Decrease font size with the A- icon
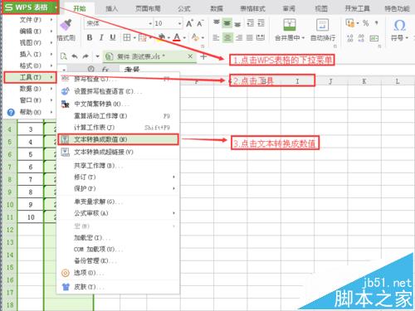 click(200, 23)
